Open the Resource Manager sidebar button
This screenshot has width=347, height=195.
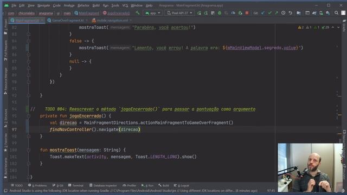[x=5, y=81]
